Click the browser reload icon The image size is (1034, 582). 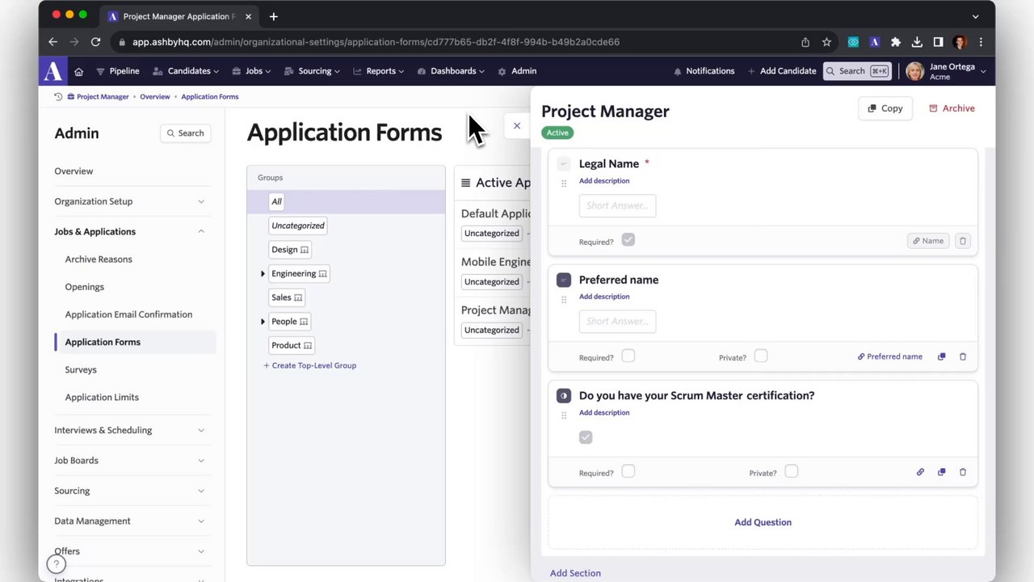tap(95, 42)
